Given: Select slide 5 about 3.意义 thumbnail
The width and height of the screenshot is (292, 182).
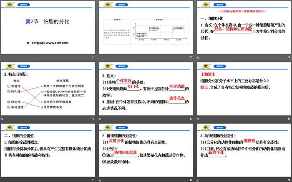Looking at the screenshot, I should coord(146,89).
